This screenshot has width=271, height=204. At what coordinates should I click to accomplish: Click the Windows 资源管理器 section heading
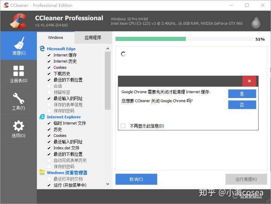pos(67,172)
